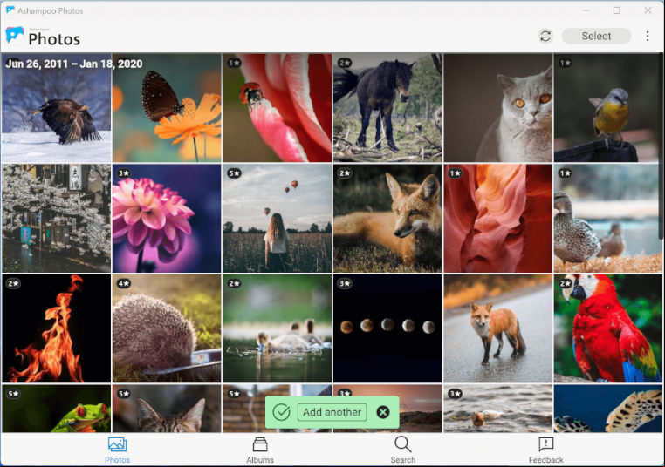Click the Ashampoo Photos logo
This screenshot has height=467, width=665.
point(43,37)
